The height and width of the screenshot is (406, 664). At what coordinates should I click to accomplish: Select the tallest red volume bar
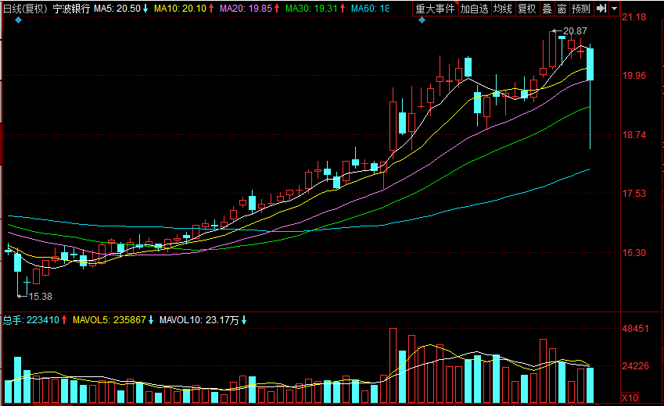pyautogui.click(x=393, y=365)
